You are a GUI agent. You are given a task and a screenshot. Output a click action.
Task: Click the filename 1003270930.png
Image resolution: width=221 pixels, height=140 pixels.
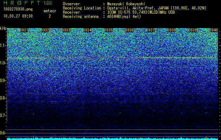click(18, 9)
